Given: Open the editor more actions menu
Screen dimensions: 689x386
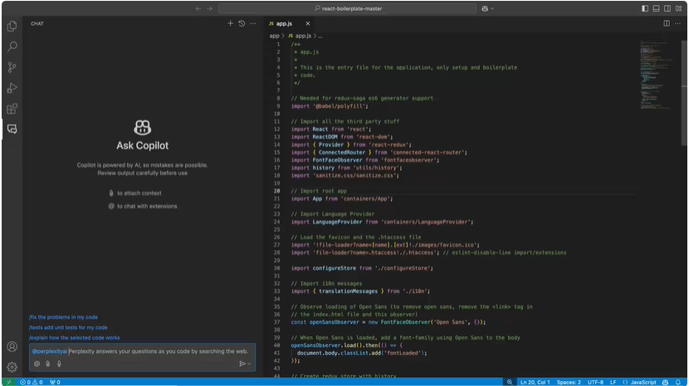Looking at the screenshot, I should click(678, 23).
